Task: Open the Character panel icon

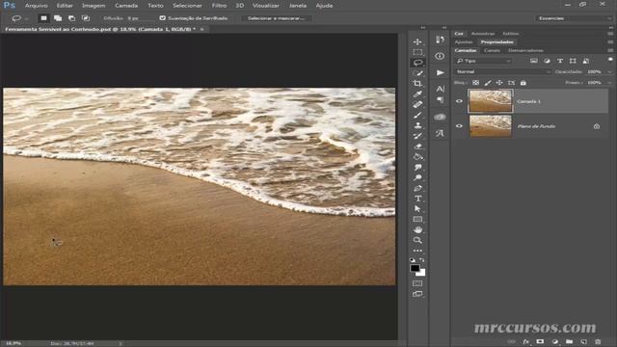Action: pyautogui.click(x=440, y=89)
